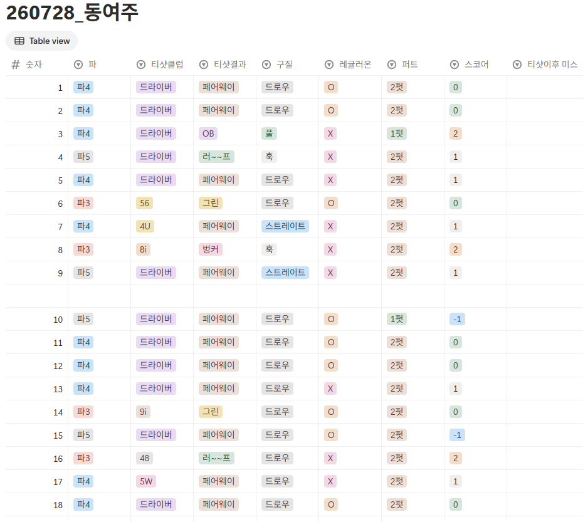Select the 56 club tag in row 6
583x522 pixels.
tap(145, 203)
